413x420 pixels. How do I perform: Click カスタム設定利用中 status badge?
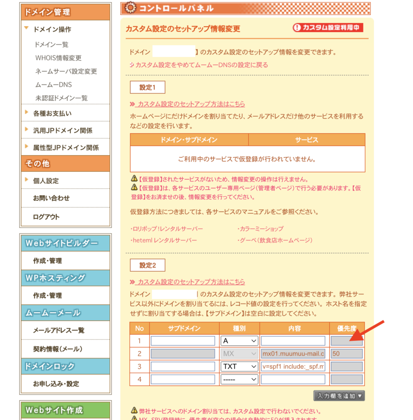coord(328,27)
